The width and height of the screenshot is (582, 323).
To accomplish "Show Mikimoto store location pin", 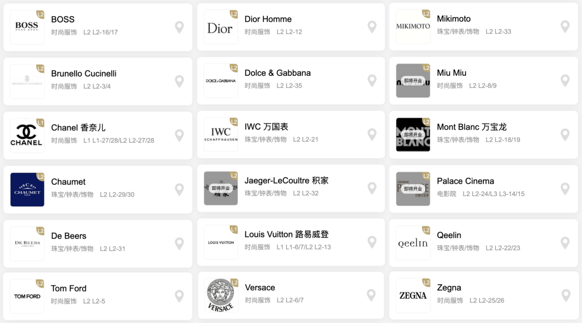I will tap(565, 26).
